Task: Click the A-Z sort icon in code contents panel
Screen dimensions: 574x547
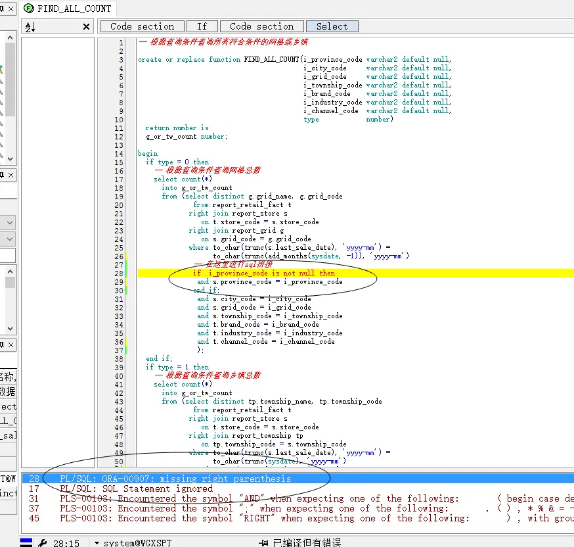Action: point(30,27)
